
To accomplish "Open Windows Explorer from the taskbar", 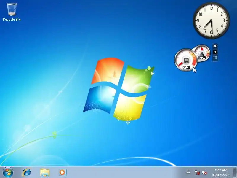I will pyautogui.click(x=45, y=172).
